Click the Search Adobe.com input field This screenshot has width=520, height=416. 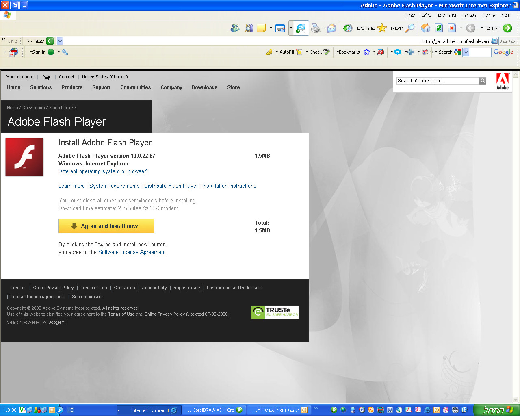438,81
